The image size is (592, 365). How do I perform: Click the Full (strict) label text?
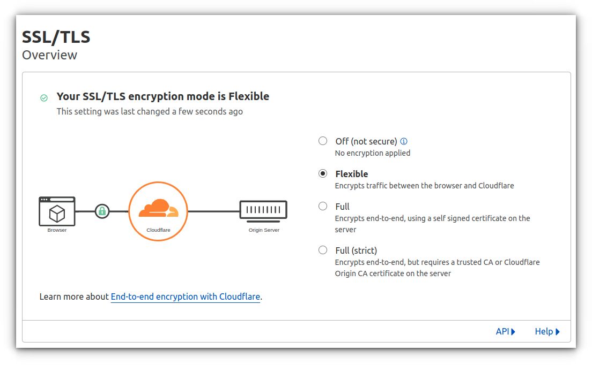[x=356, y=250]
